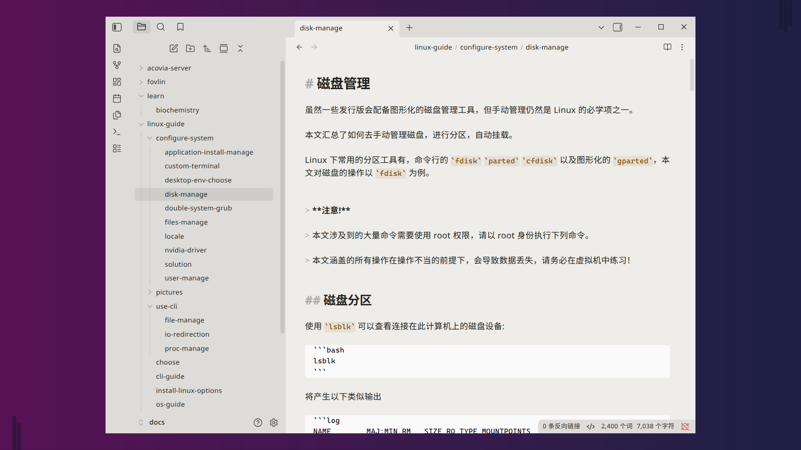Collapse all folders in explorer
Viewport: 801px width, 450px height.
pos(240,48)
